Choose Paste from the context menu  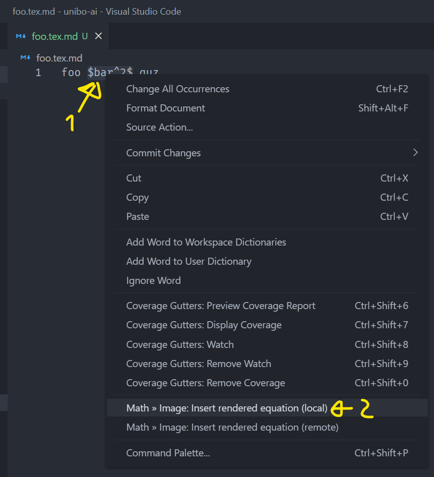click(x=267, y=216)
